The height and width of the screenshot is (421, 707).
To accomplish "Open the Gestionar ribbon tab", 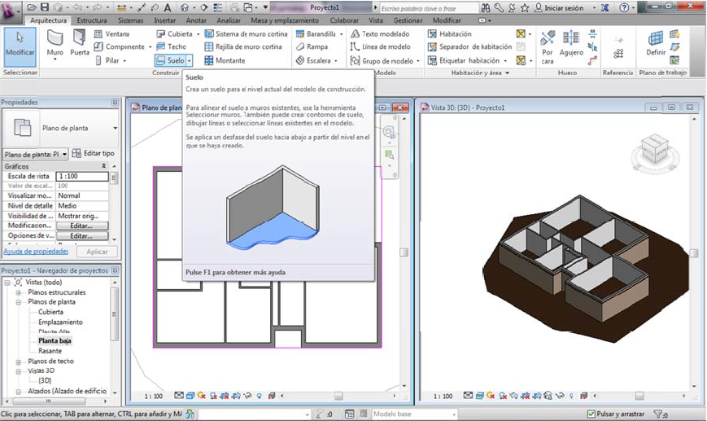I will click(x=408, y=20).
